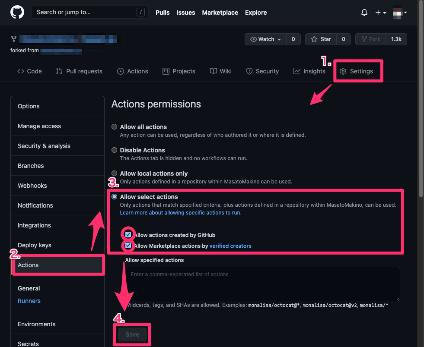The width and height of the screenshot is (424, 347).
Task: Open Deploy keys settings
Action: (57, 245)
